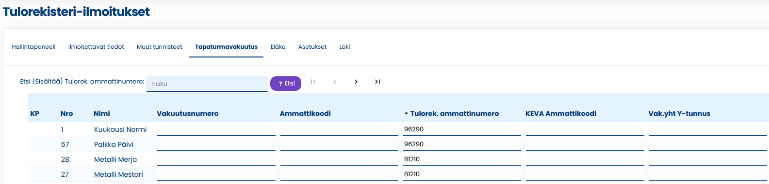
Task: Open the Asetukset tab
Action: pos(312,47)
